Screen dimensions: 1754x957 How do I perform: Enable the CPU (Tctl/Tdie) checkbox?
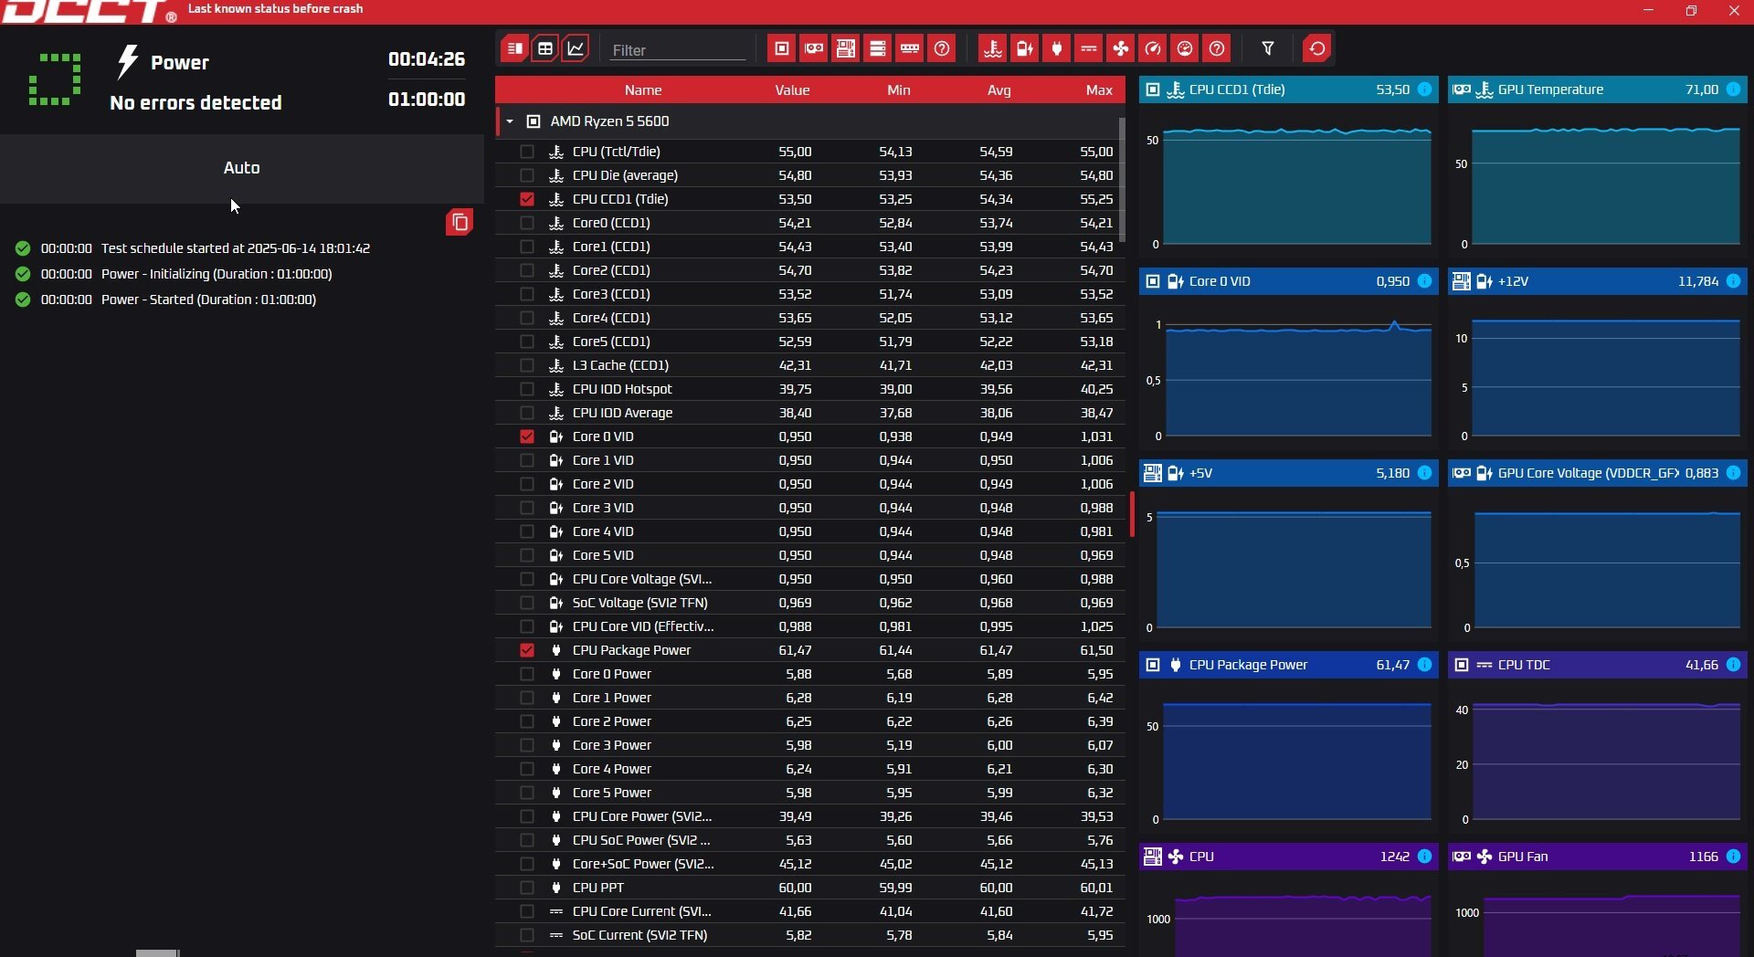click(527, 152)
